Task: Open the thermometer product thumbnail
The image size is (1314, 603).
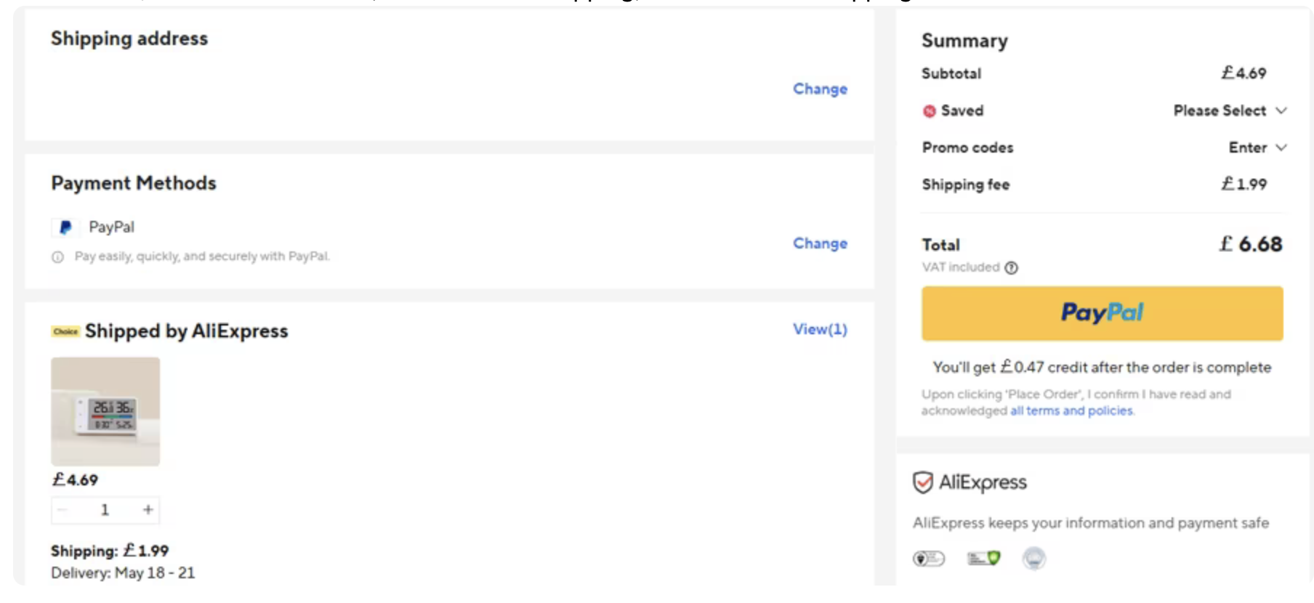Action: click(x=105, y=411)
